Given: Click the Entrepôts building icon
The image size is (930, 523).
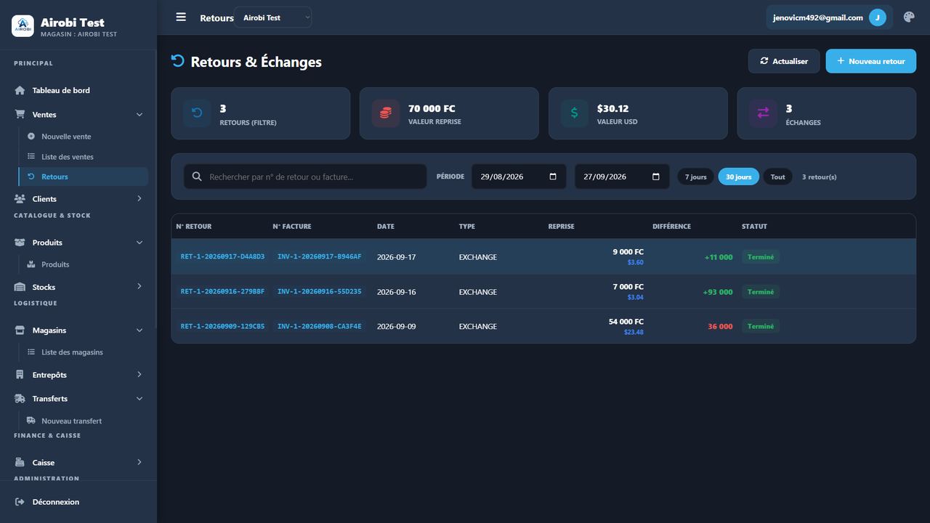Looking at the screenshot, I should point(19,375).
